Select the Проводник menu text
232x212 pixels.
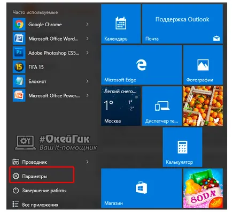tap(35, 162)
